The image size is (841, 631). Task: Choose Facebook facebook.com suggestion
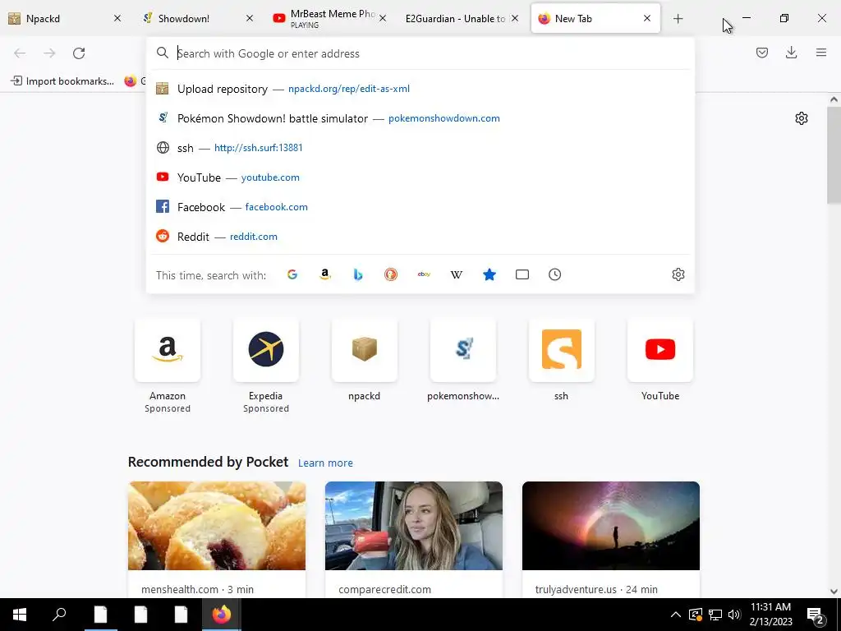point(420,207)
